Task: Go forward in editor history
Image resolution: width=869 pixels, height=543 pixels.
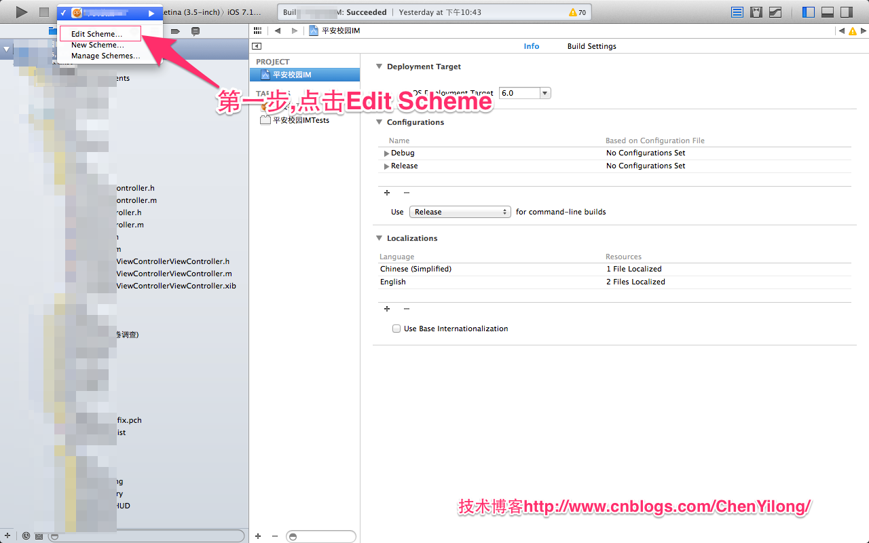Action: point(294,31)
